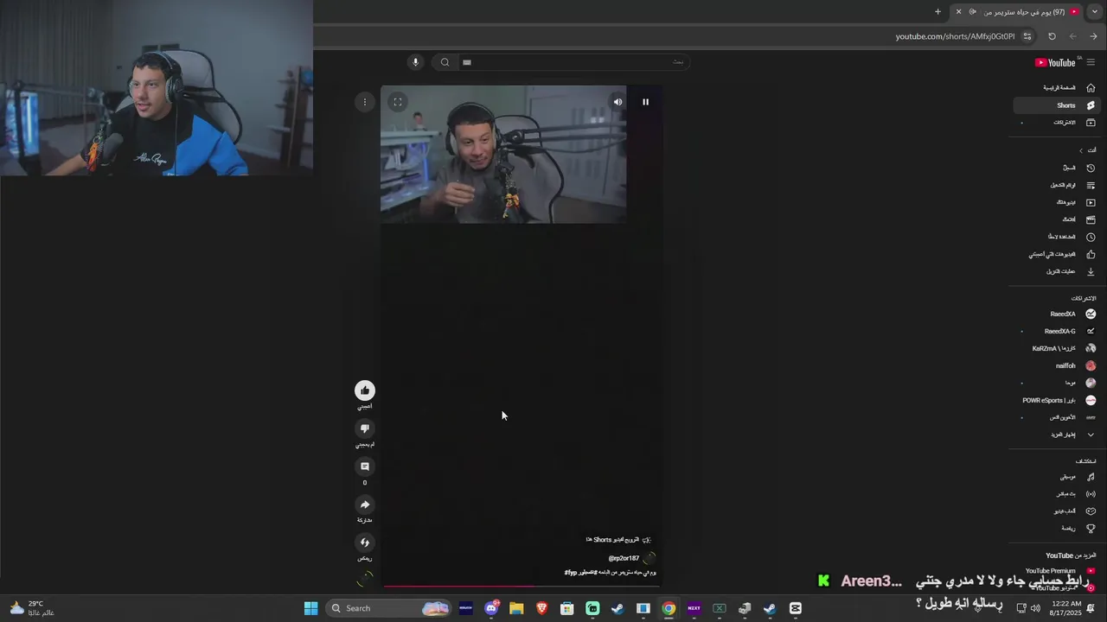Open Home page in sidebar
The height and width of the screenshot is (622, 1107).
click(1059, 87)
